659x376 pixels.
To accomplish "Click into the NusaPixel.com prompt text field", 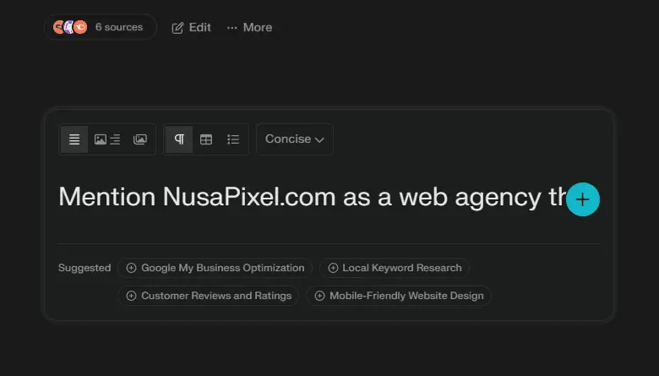I will point(304,198).
